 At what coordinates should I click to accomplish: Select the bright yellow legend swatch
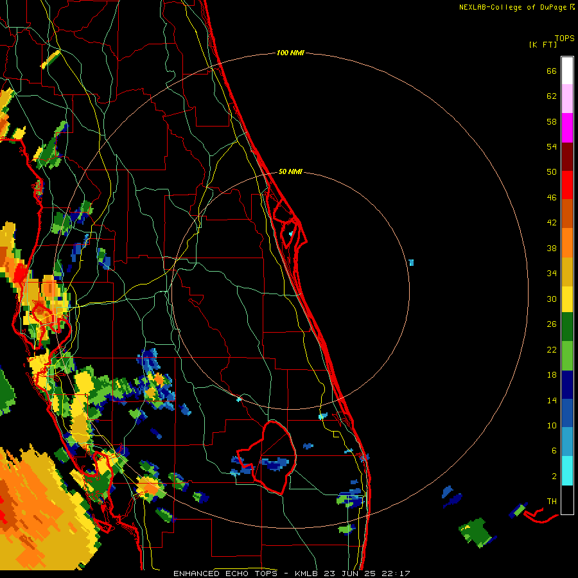pyautogui.click(x=567, y=299)
